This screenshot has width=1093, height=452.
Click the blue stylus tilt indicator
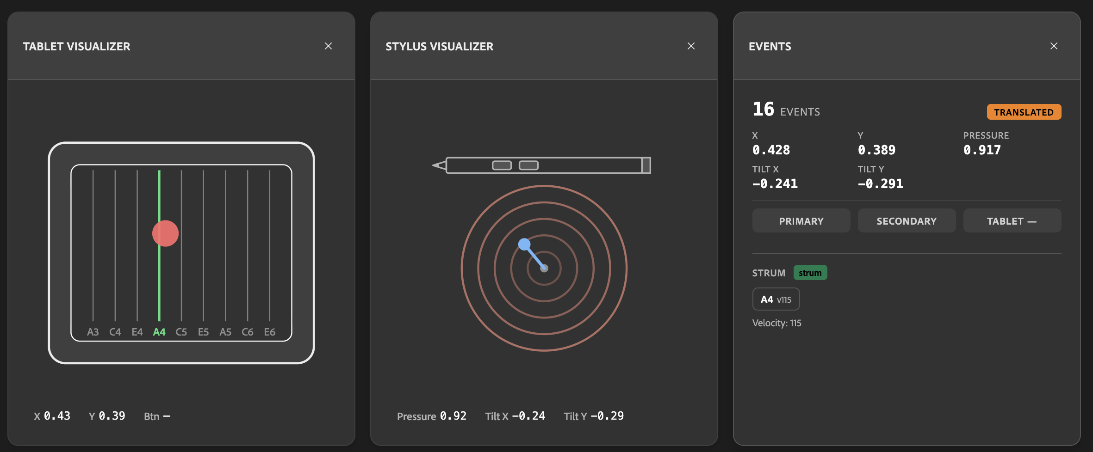(x=524, y=244)
